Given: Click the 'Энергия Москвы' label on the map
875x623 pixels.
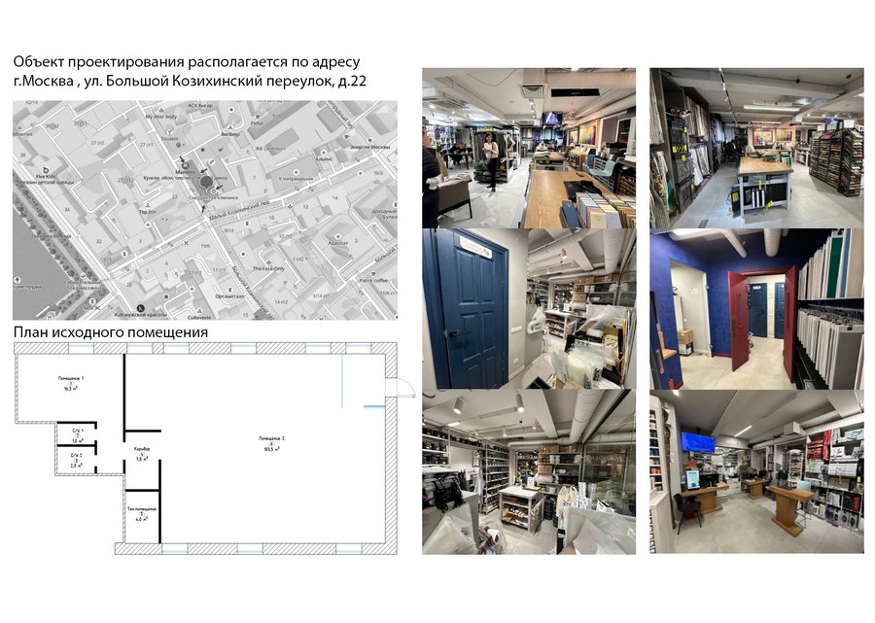Looking at the screenshot, I should [370, 147].
